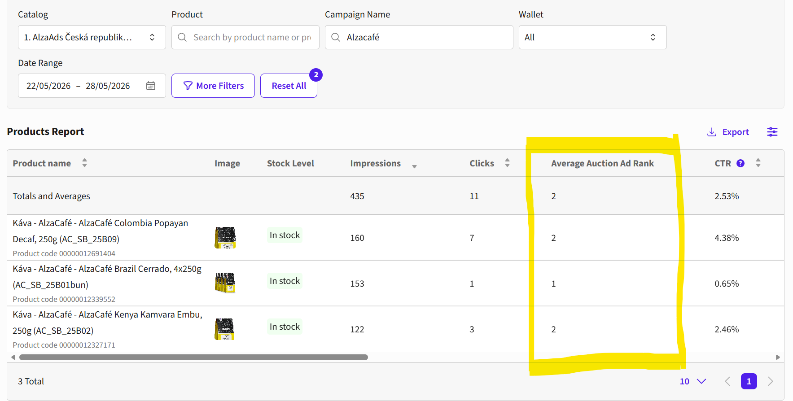Open the Catalog dropdown
The height and width of the screenshot is (401, 793).
pos(92,37)
